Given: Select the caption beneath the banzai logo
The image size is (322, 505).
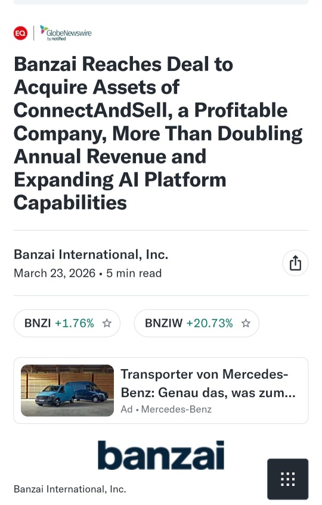Looking at the screenshot, I should (70, 489).
